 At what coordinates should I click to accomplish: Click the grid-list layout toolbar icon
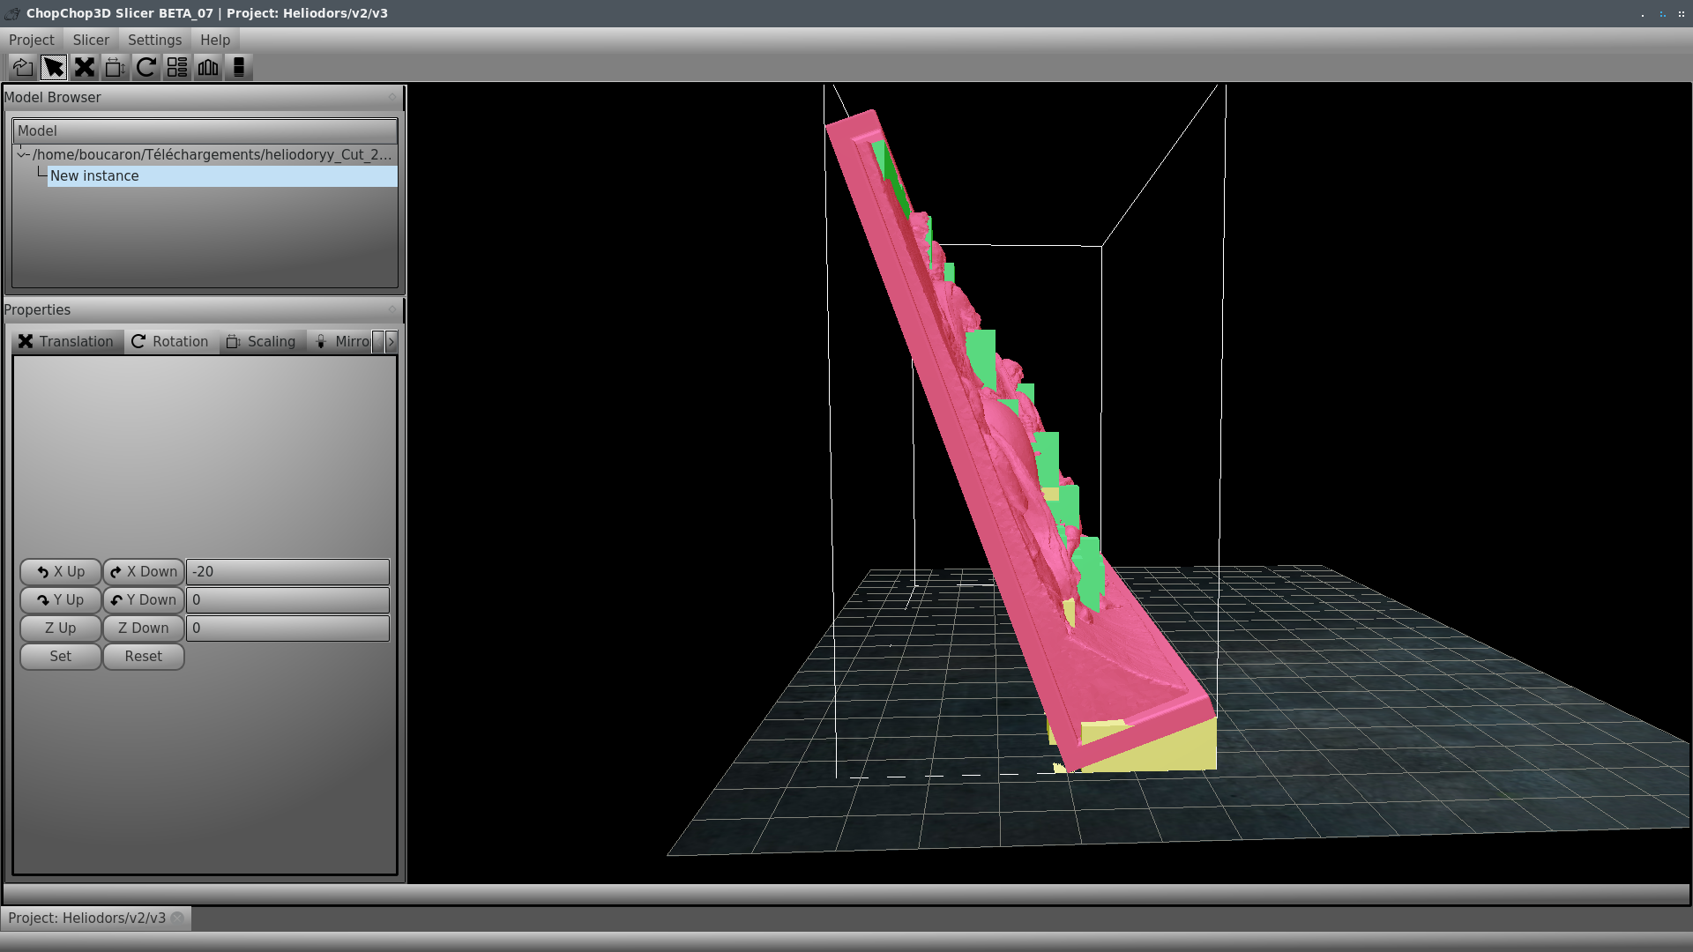pos(177,67)
